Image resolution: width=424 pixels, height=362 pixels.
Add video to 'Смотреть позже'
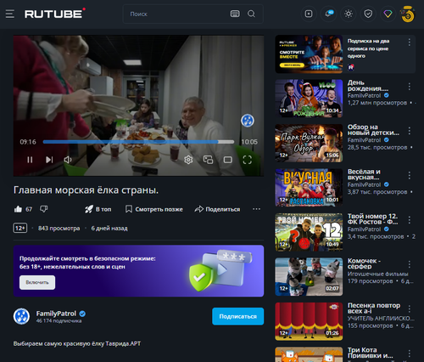[x=154, y=209]
